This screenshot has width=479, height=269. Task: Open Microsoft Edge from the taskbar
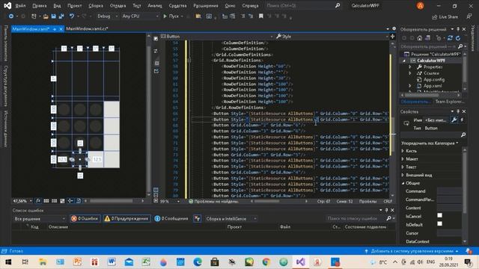point(198,262)
